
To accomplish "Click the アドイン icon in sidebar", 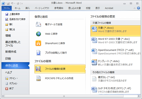I will tap(7, 78).
